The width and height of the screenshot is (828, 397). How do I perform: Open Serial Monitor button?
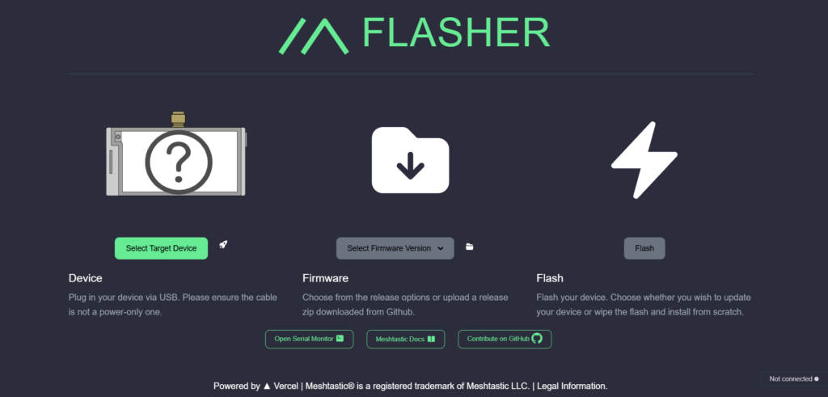pyautogui.click(x=309, y=339)
